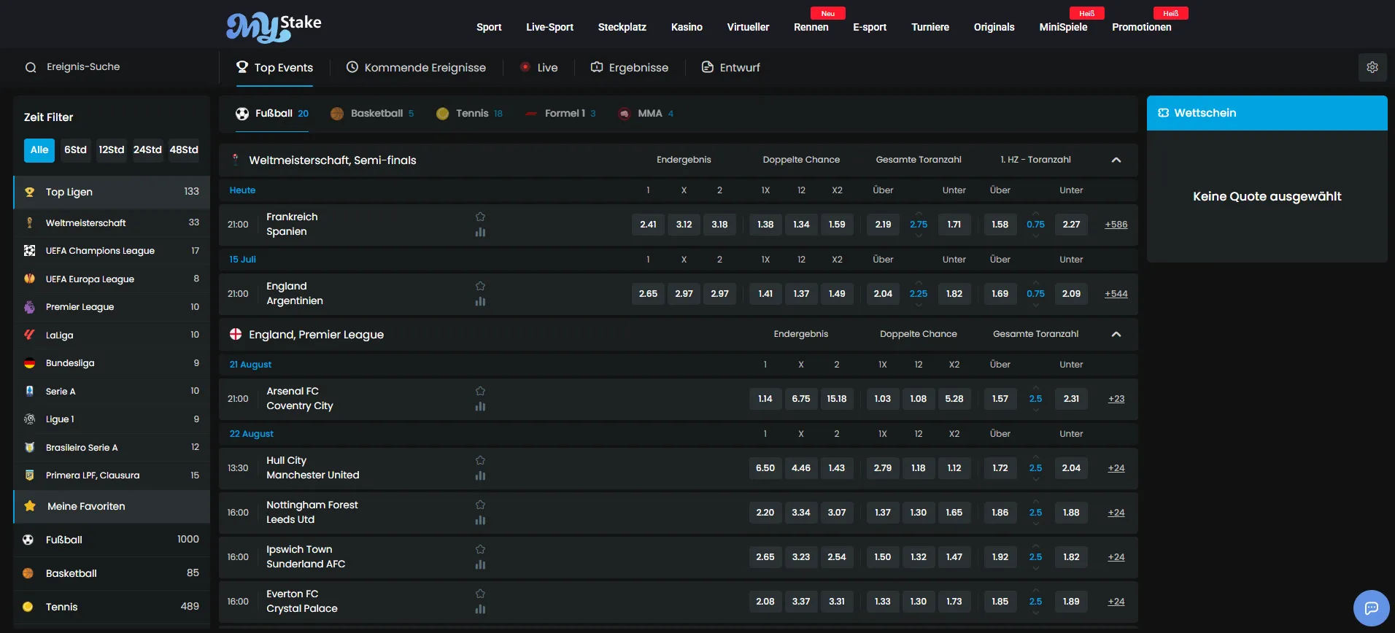Switch to the Kommende Ereignisse tab
1395x633 pixels.
tap(416, 67)
